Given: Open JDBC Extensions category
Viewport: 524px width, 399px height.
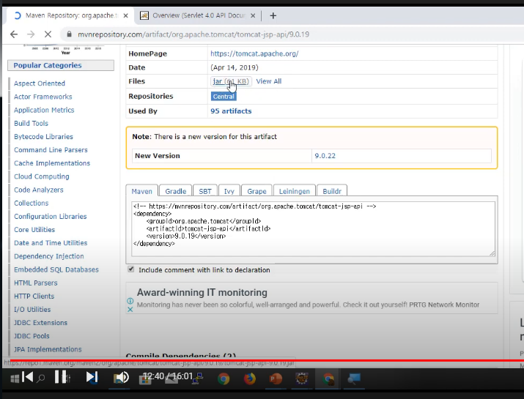Looking at the screenshot, I should [x=40, y=323].
